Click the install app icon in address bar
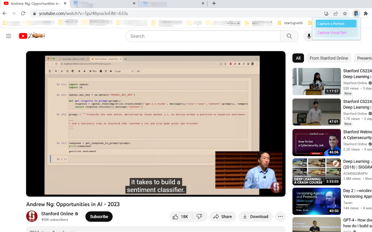Viewport: 372px width, 232px height. [x=326, y=13]
